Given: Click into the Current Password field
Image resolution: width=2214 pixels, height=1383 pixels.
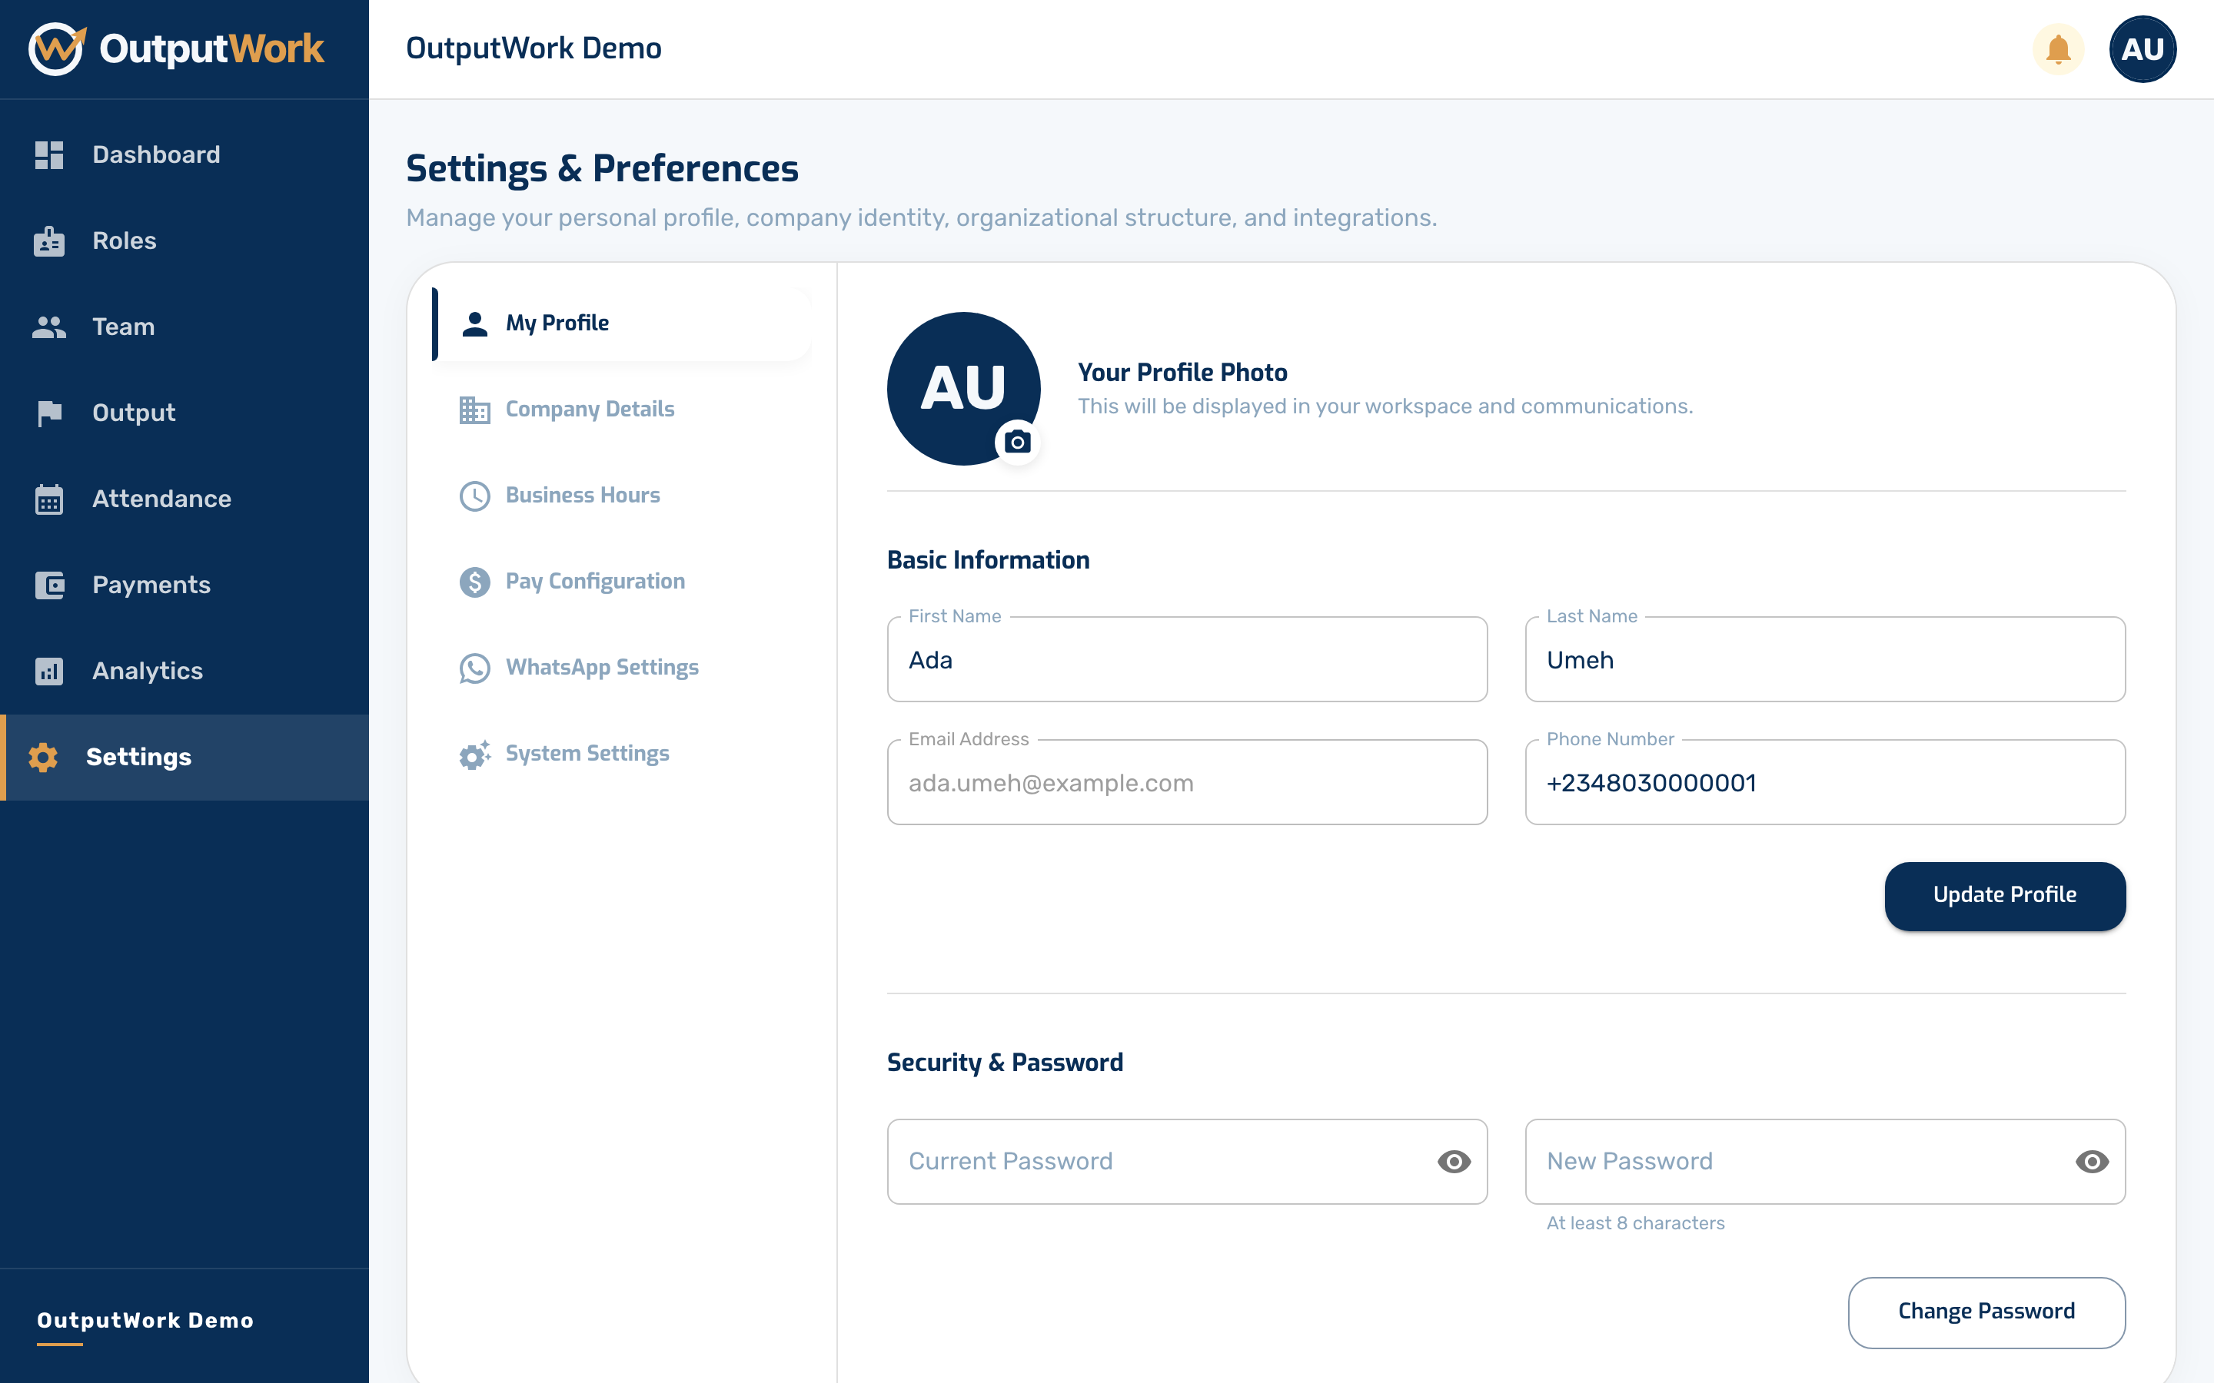Looking at the screenshot, I should tap(1187, 1162).
